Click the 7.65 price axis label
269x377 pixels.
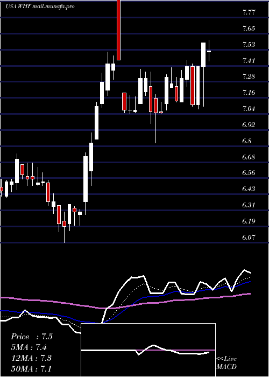(249, 29)
